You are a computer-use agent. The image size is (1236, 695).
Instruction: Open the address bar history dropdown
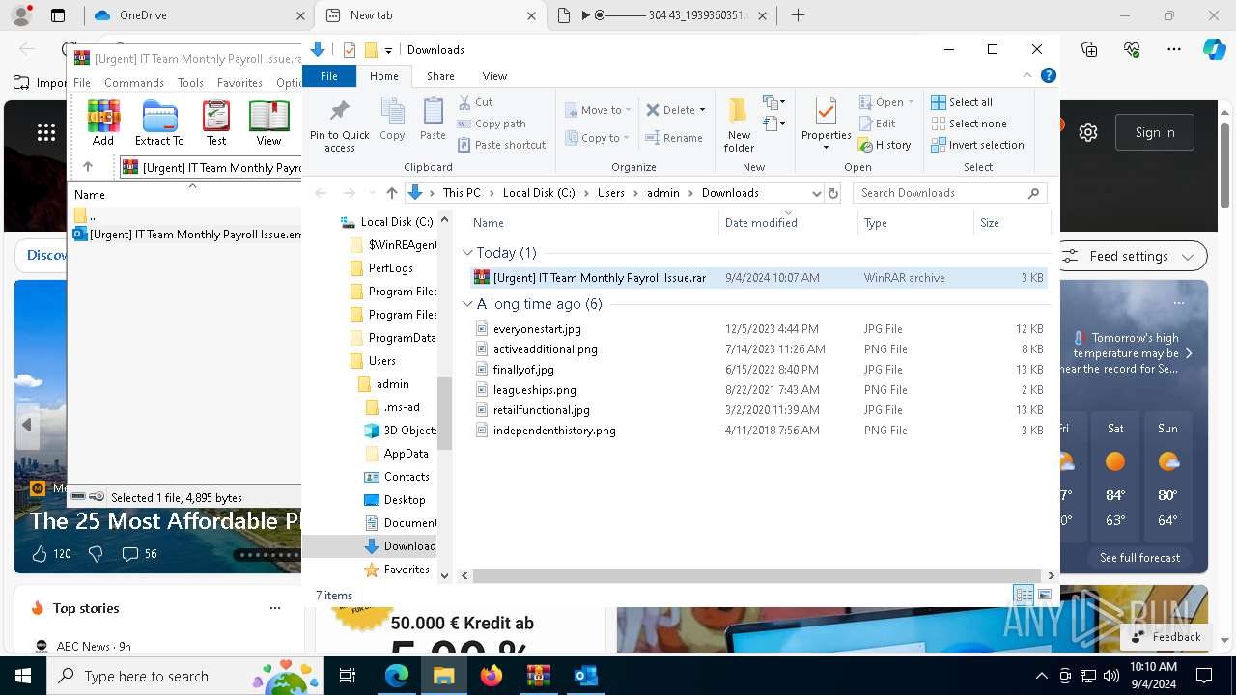(x=818, y=193)
